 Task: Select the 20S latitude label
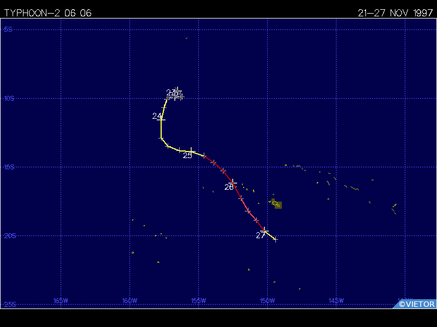pos(8,236)
